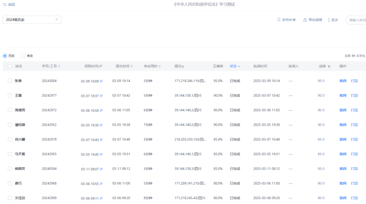This screenshot has width=366, height=204.
Task: Click the 成绩 column filter icon
Action: click(329, 66)
